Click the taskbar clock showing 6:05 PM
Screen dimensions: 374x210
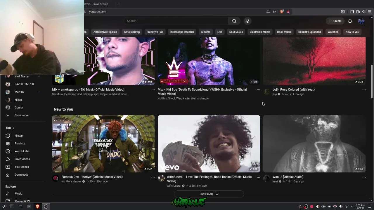coord(360,206)
